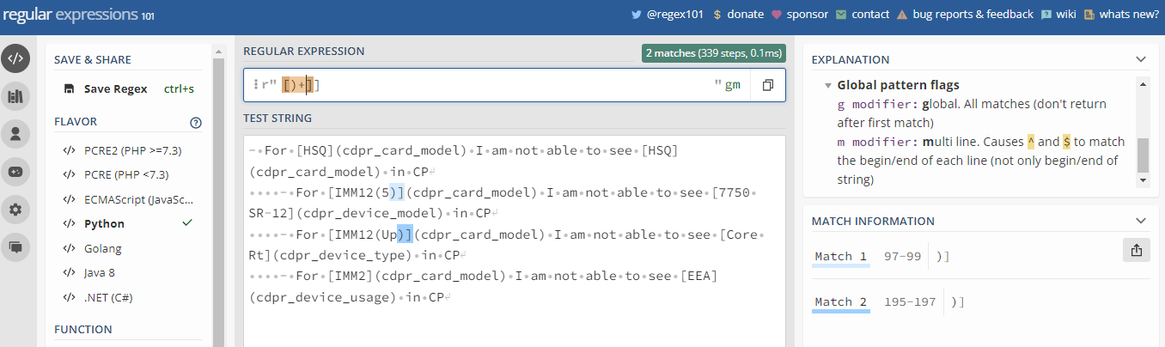Click the Save Regex button

click(116, 88)
